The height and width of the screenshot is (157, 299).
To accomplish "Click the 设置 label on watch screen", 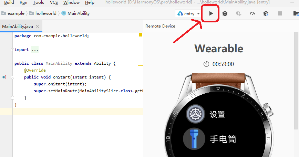I will pyautogui.click(x=217, y=115).
